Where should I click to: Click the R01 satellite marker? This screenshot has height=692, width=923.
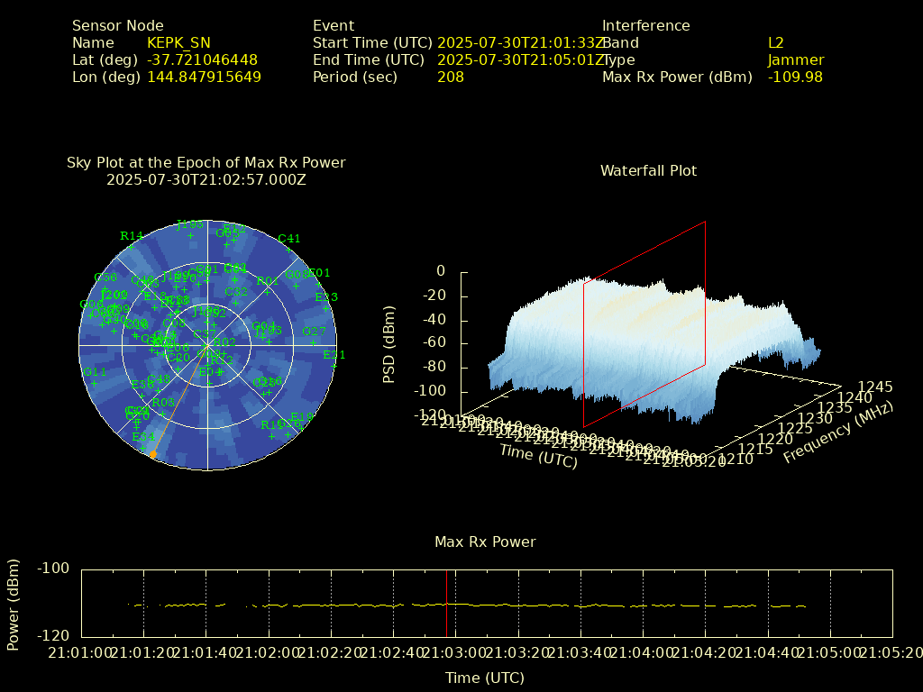[x=268, y=292]
